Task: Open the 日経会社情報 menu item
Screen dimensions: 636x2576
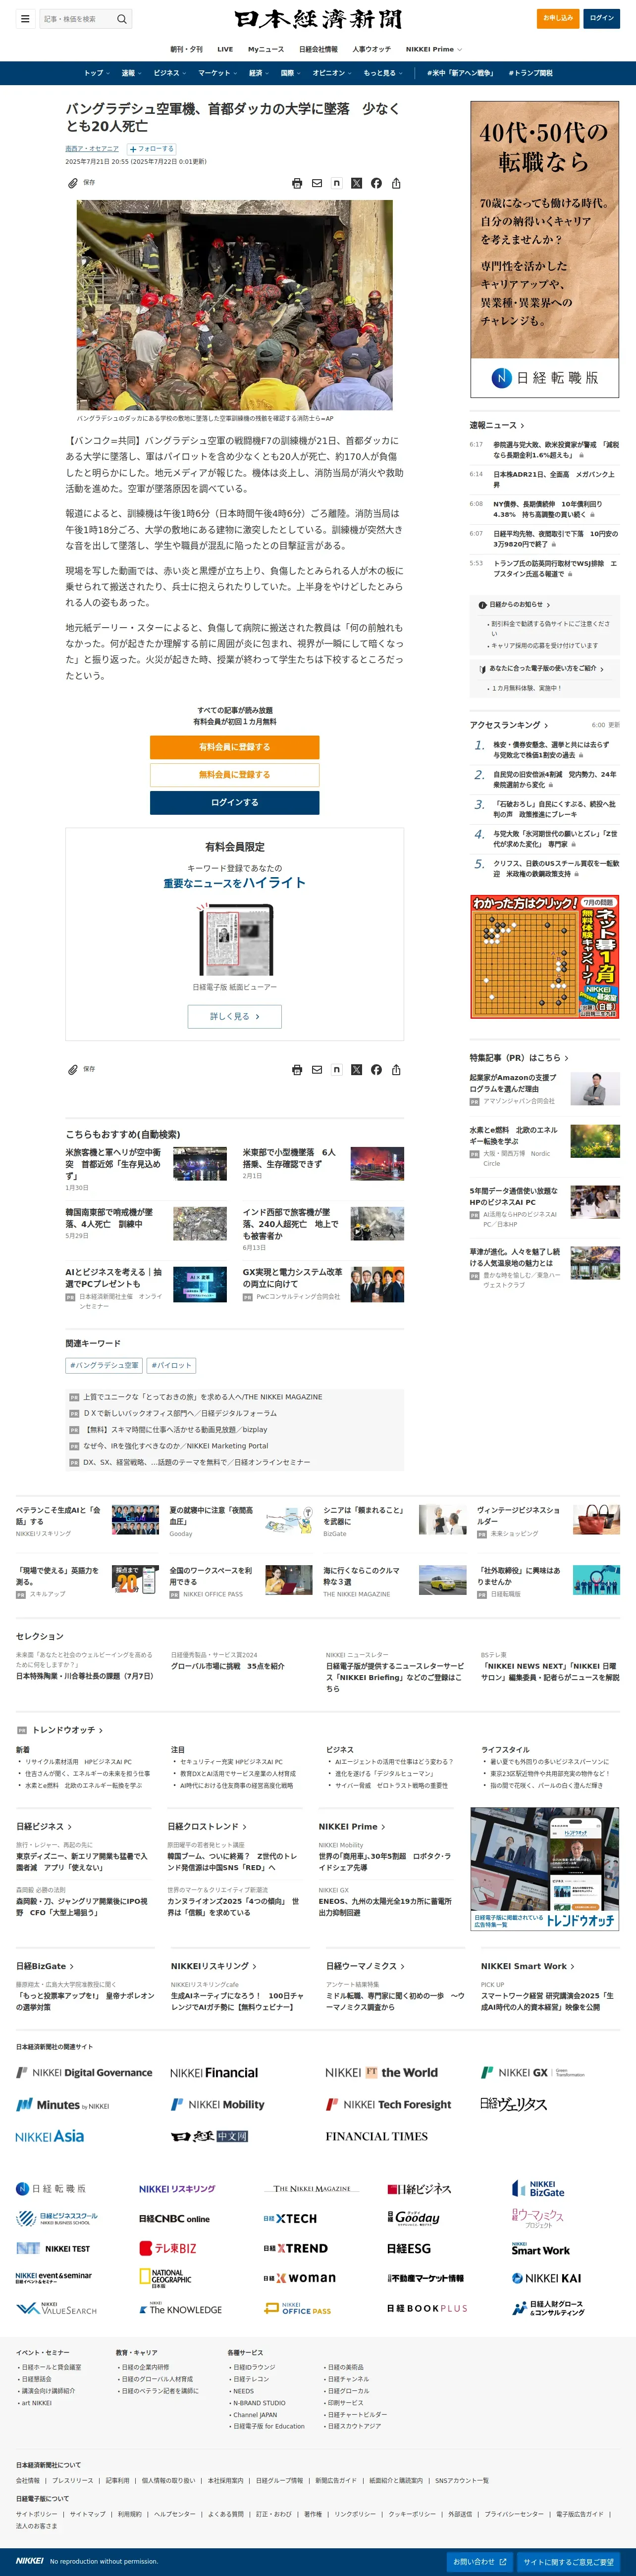Action: coord(318,49)
